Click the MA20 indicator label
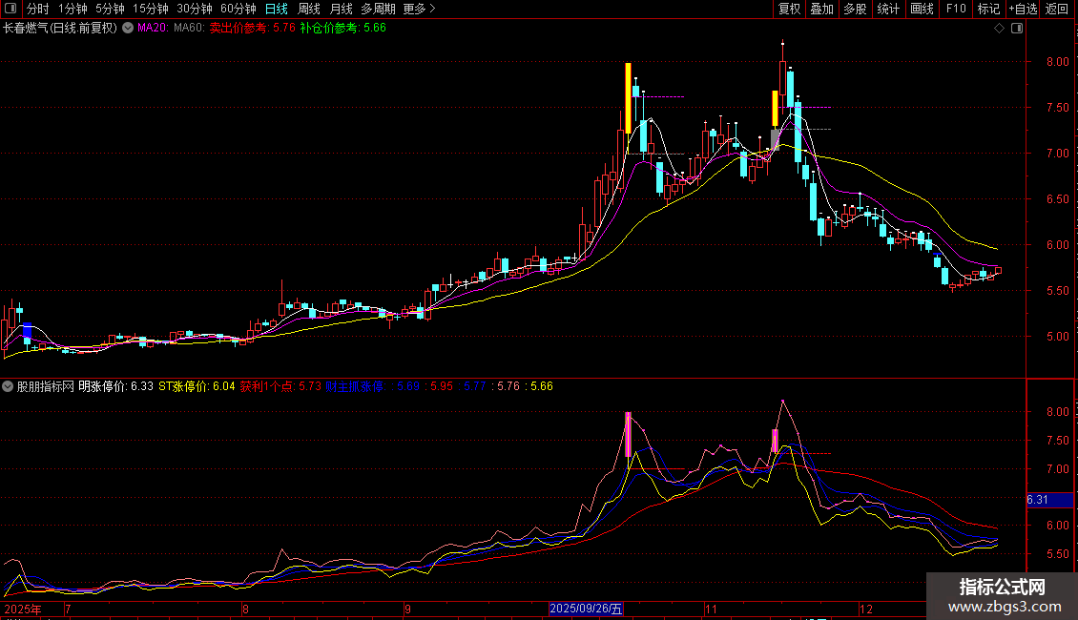The width and height of the screenshot is (1078, 620). [x=152, y=29]
